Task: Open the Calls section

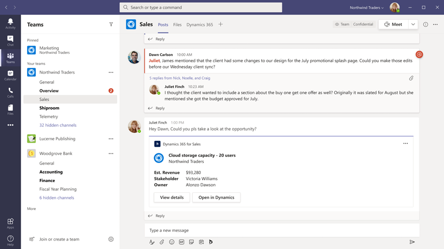Action: (x=10, y=92)
